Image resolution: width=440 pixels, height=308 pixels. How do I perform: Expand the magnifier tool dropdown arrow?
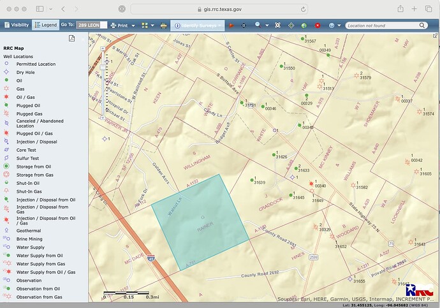click(x=267, y=26)
